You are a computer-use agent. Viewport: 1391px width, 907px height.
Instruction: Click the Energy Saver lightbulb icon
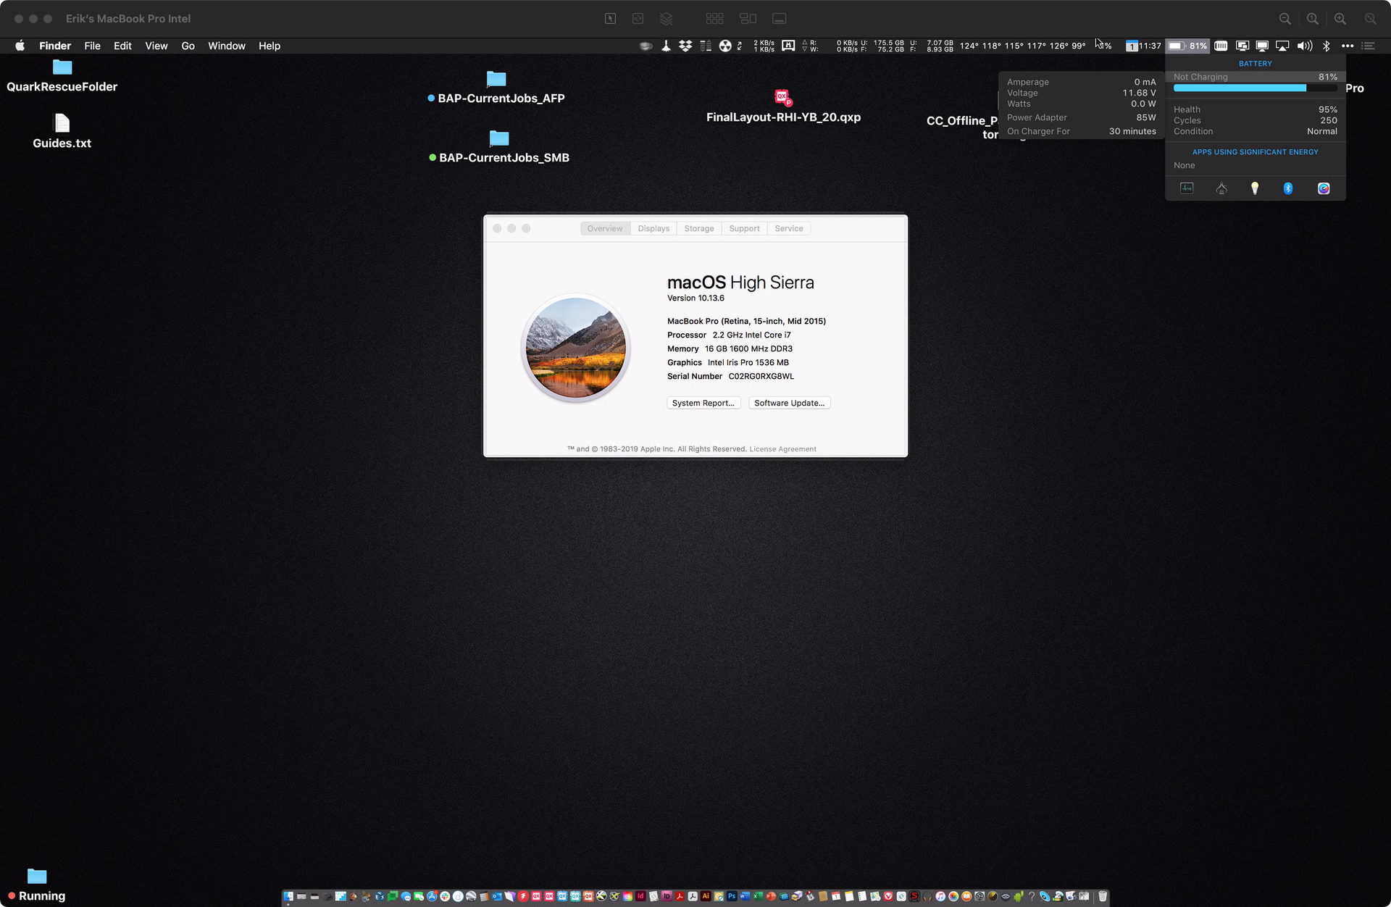1255,188
